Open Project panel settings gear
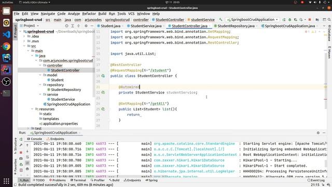This screenshot has width=332, height=187. [x=86, y=25]
